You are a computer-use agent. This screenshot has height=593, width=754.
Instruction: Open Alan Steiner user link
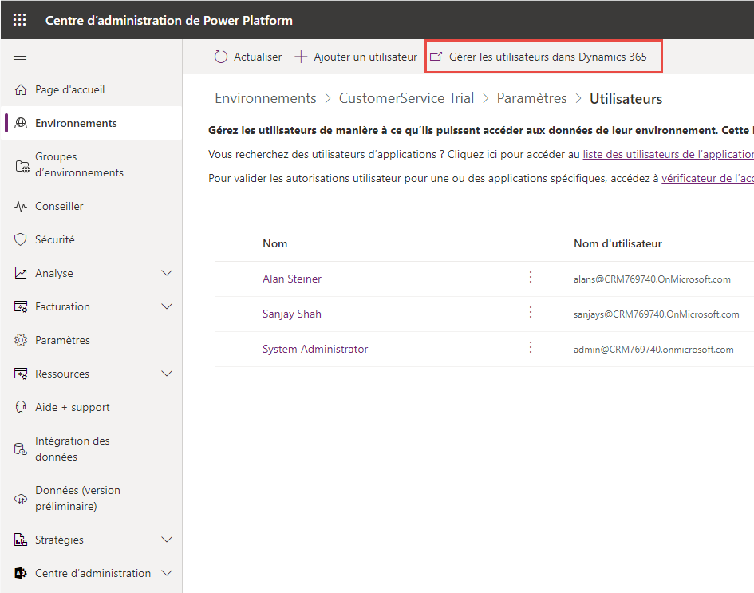pos(292,279)
